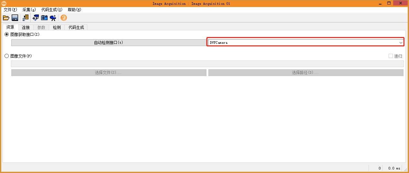Switch to the 资源 tab
This screenshot has width=409, height=173.
click(10, 27)
